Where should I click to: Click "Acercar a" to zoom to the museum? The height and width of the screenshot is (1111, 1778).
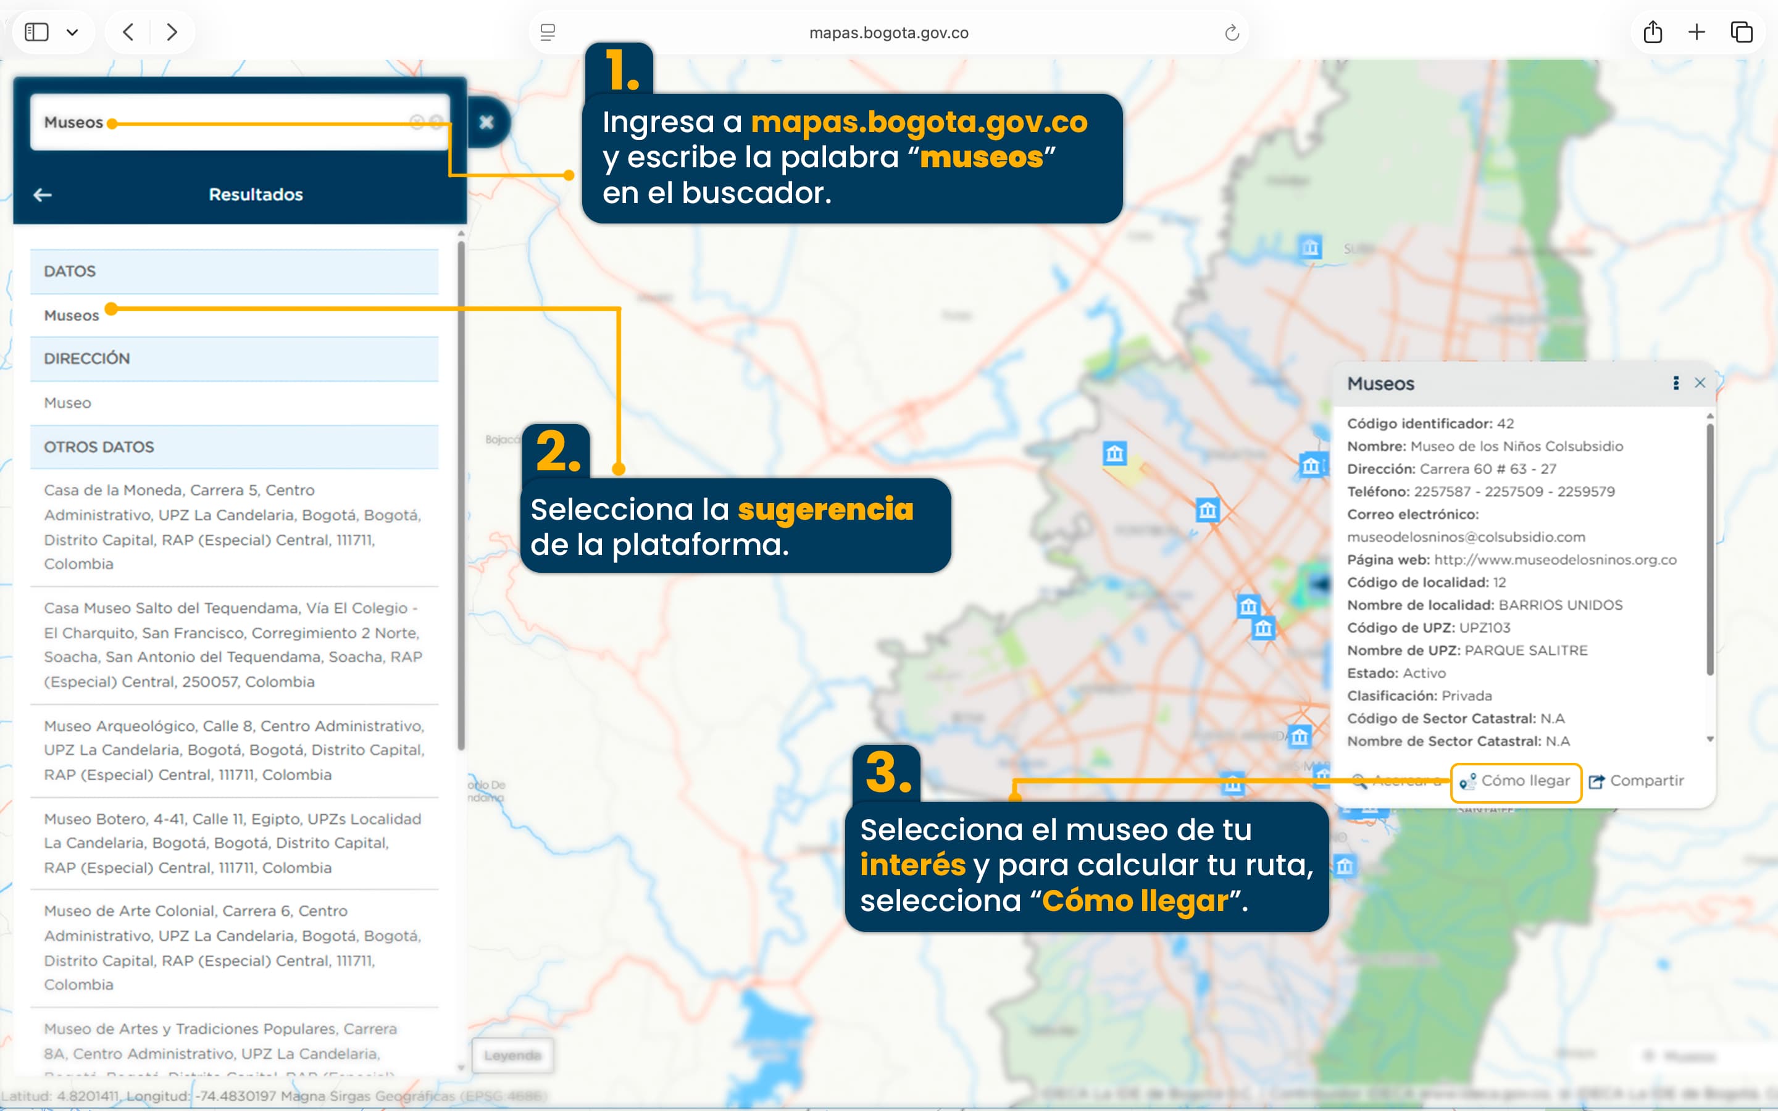coord(1398,781)
